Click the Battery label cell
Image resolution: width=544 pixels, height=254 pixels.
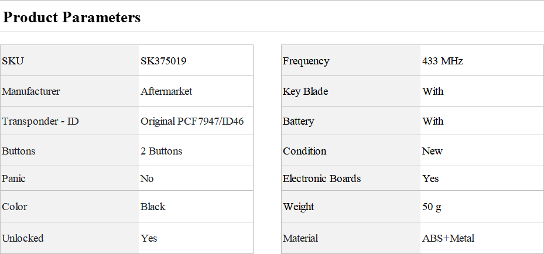point(351,121)
